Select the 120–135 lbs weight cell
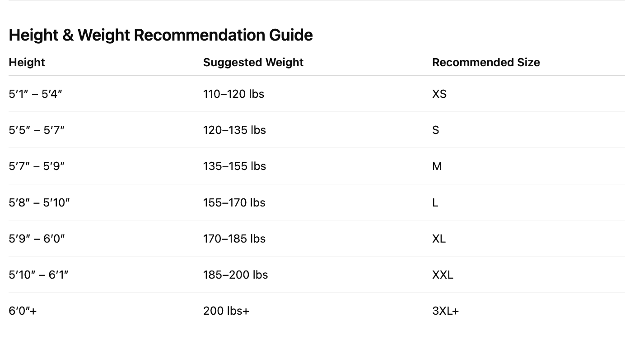The height and width of the screenshot is (358, 625). coord(234,130)
